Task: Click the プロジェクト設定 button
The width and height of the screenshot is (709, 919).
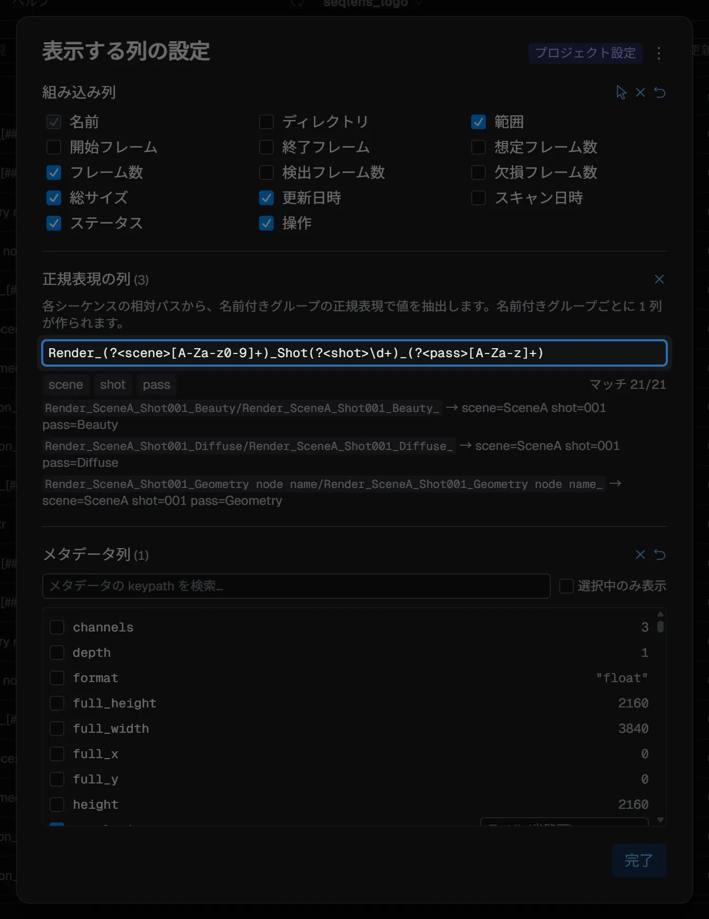Action: pyautogui.click(x=586, y=53)
